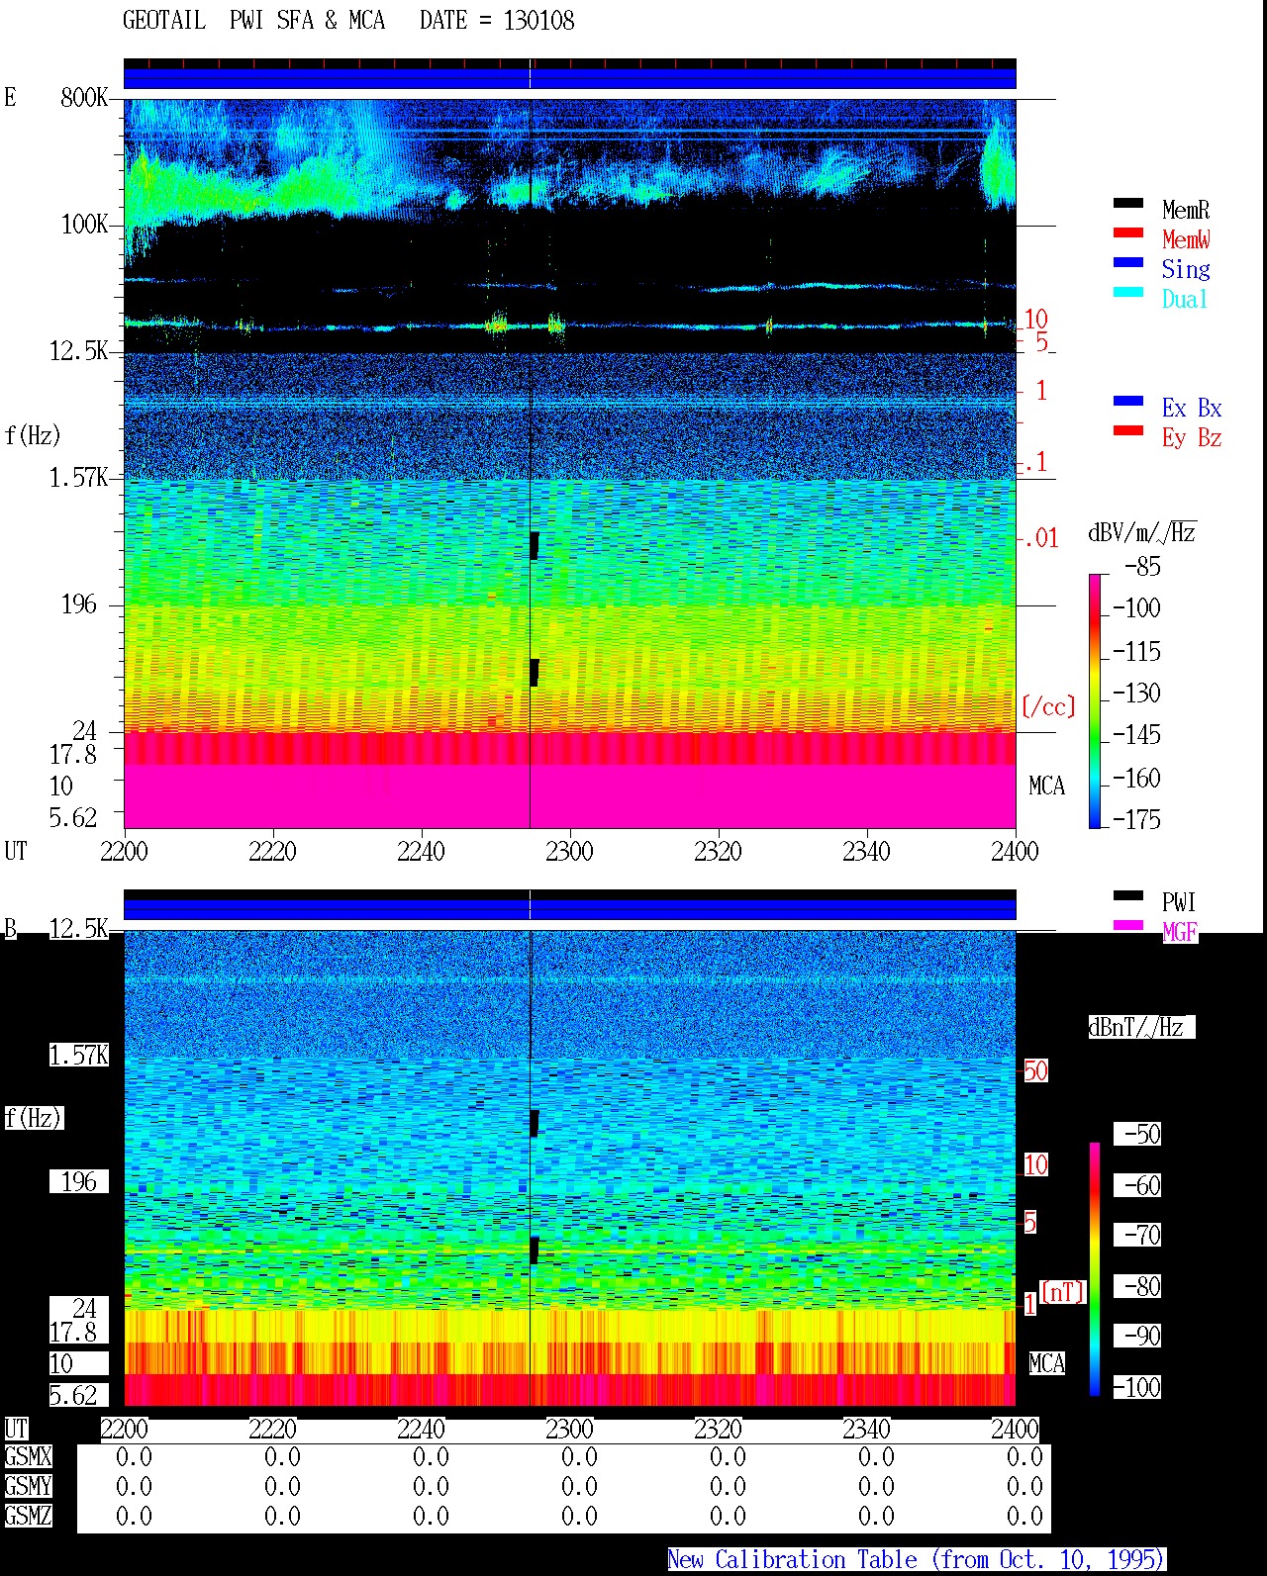Click the magenta MGF legend swatch
1267x1576 pixels.
[x=1128, y=925]
